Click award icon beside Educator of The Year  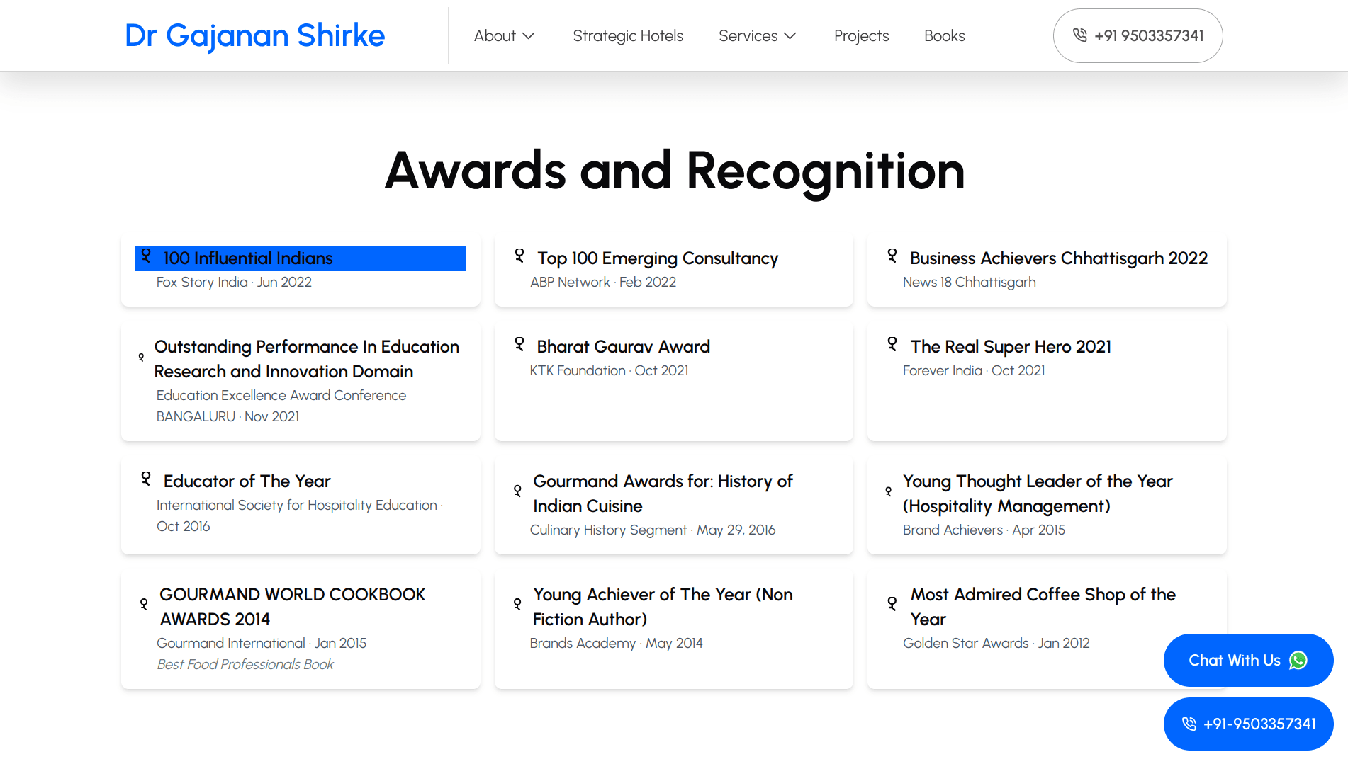tap(146, 479)
